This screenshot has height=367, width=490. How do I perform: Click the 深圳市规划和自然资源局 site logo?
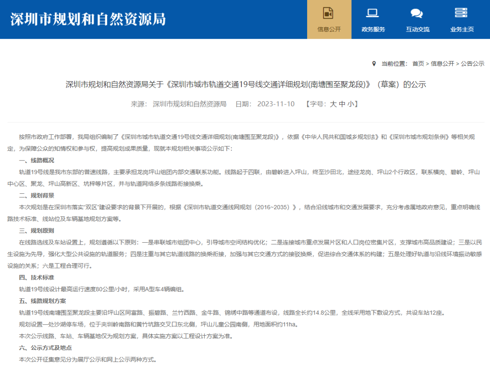88,20
